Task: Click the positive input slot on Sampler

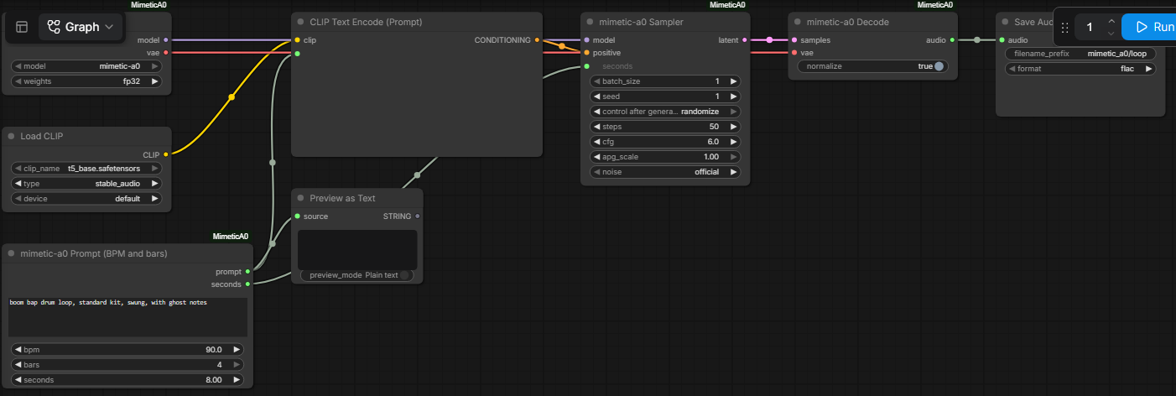Action: 586,53
